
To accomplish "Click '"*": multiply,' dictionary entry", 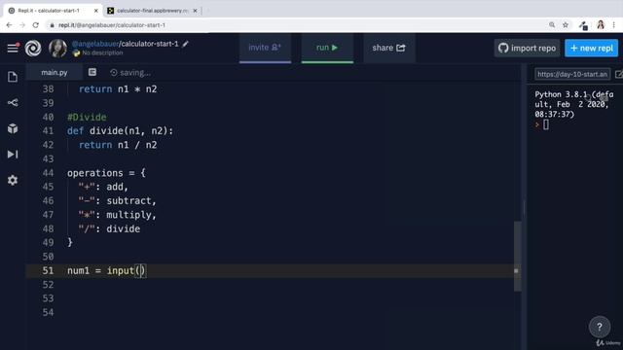I will pos(118,215).
